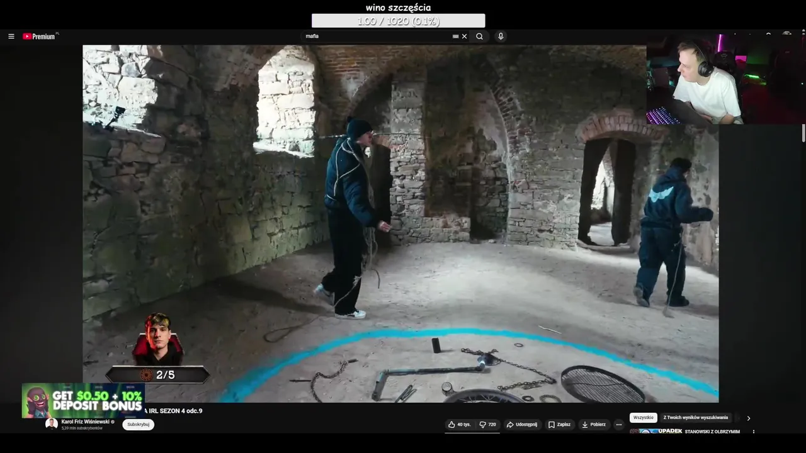The width and height of the screenshot is (806, 453).
Task: Click the main video player frame
Action: pyautogui.click(x=400, y=223)
